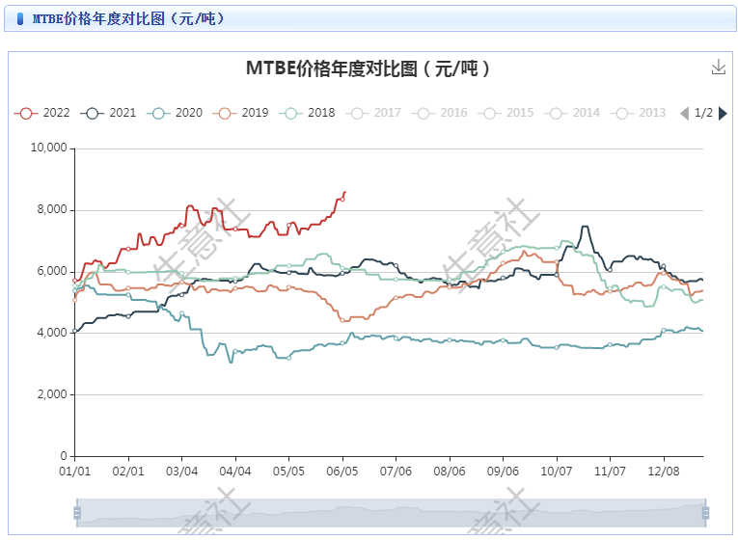Enable the 2017 series
The image size is (738, 540).
[373, 113]
